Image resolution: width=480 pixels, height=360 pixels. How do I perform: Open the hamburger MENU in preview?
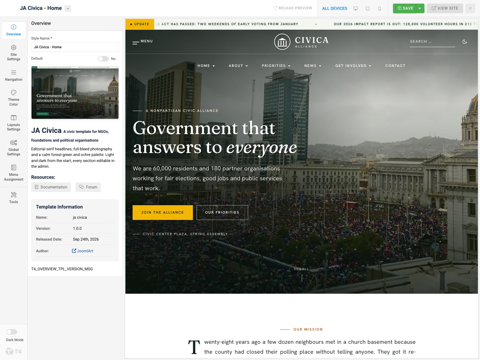(142, 41)
